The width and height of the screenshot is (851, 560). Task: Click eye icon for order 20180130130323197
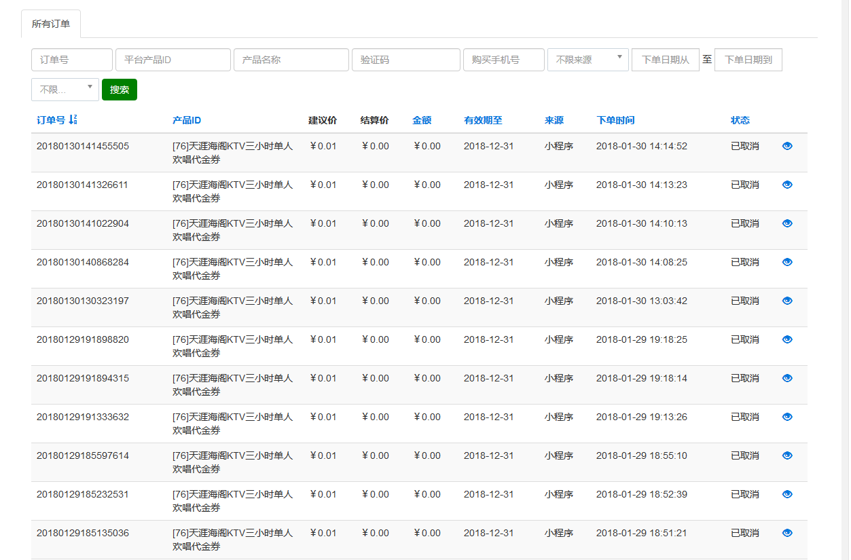tap(787, 301)
